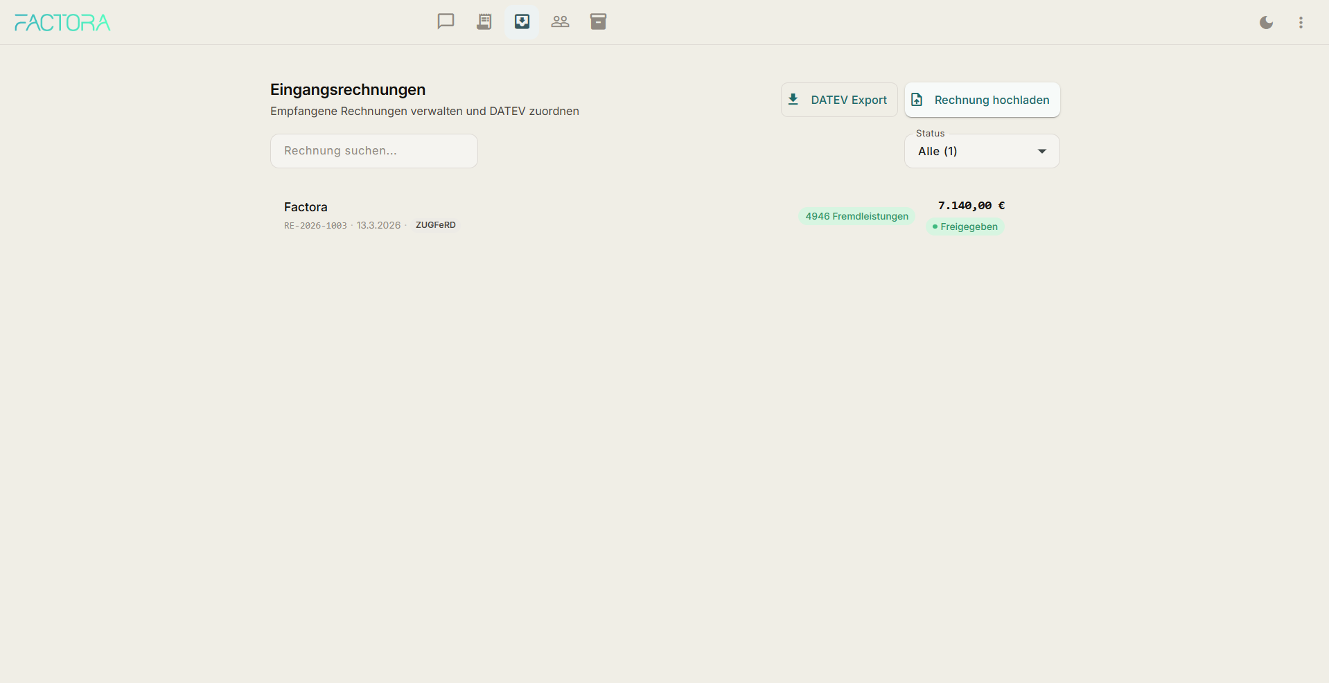Click the ZUGFeRD format badge

435,225
